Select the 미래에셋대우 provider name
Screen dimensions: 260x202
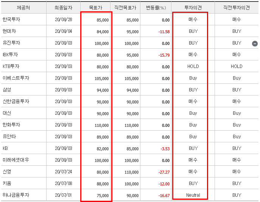16,160
